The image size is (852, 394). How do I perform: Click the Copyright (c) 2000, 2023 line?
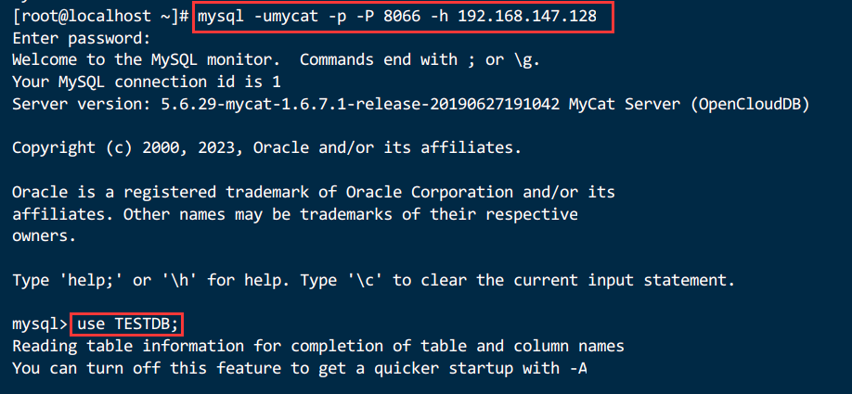point(266,147)
